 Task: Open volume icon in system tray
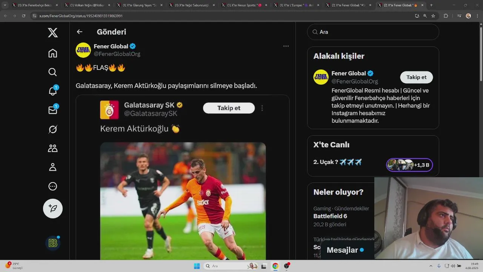pyautogui.click(x=452, y=266)
